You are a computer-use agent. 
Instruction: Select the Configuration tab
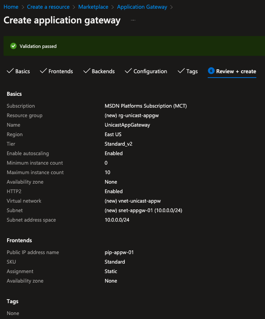pos(150,72)
